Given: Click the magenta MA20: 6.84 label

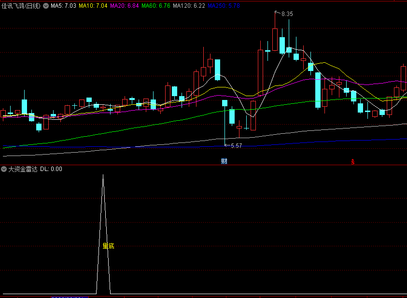Looking at the screenshot, I should [125, 6].
